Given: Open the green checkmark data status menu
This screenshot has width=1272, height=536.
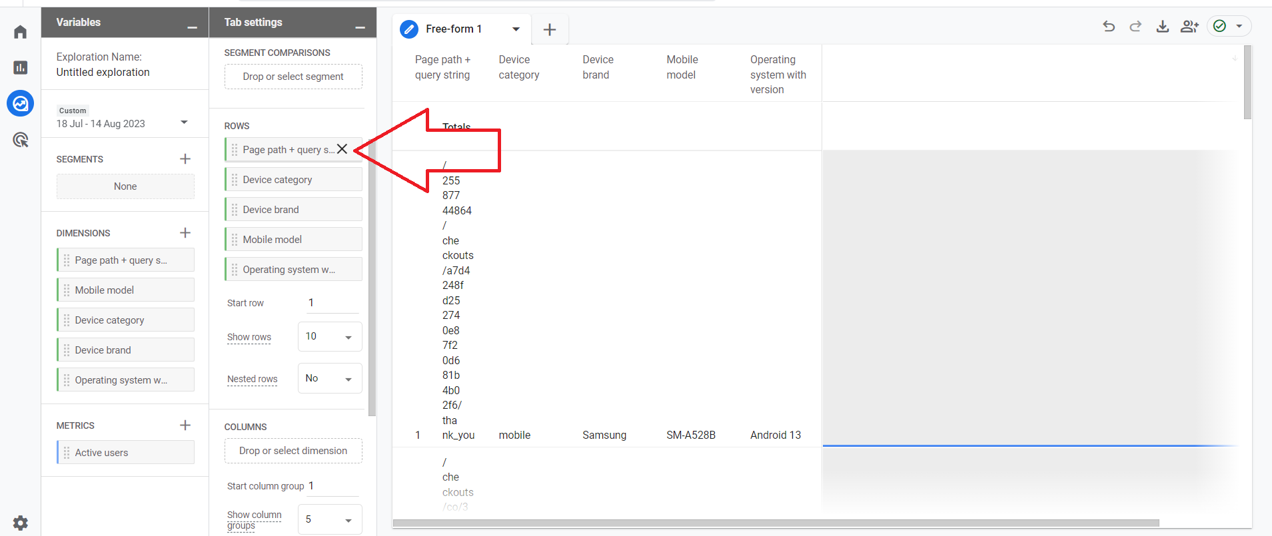Looking at the screenshot, I should 1229,26.
